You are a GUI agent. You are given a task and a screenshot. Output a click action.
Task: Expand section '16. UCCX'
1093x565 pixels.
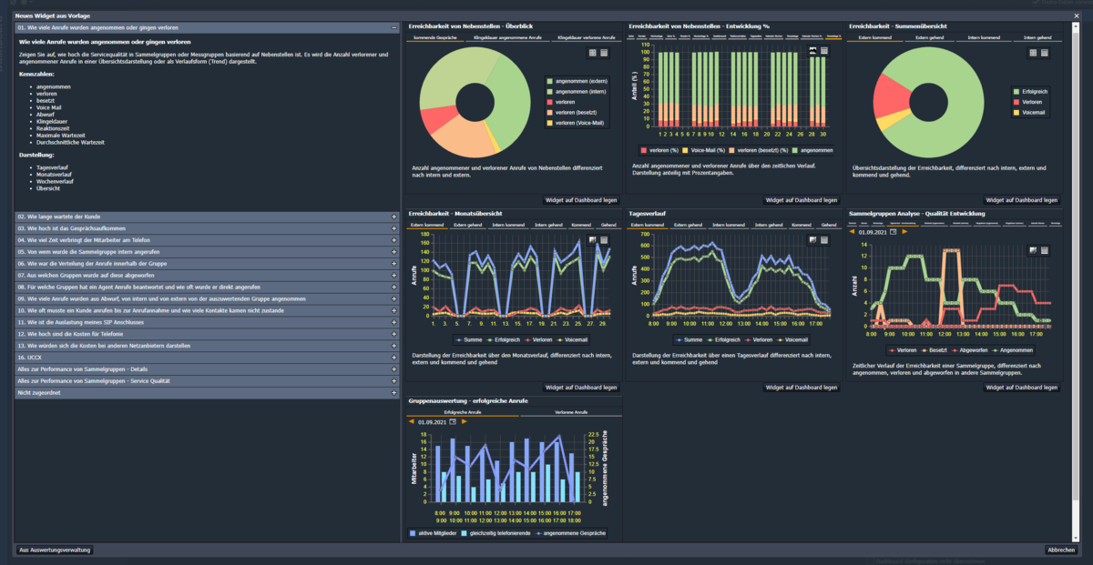(x=206, y=358)
